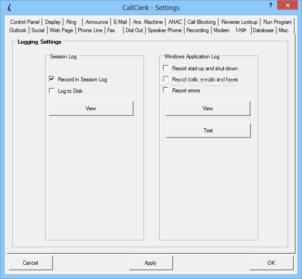Go to the Phone Line tab
Screen dimensions: 302x279
pyautogui.click(x=90, y=30)
